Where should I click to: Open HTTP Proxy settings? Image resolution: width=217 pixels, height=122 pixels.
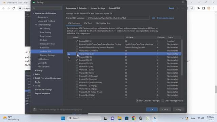pos(45,28)
